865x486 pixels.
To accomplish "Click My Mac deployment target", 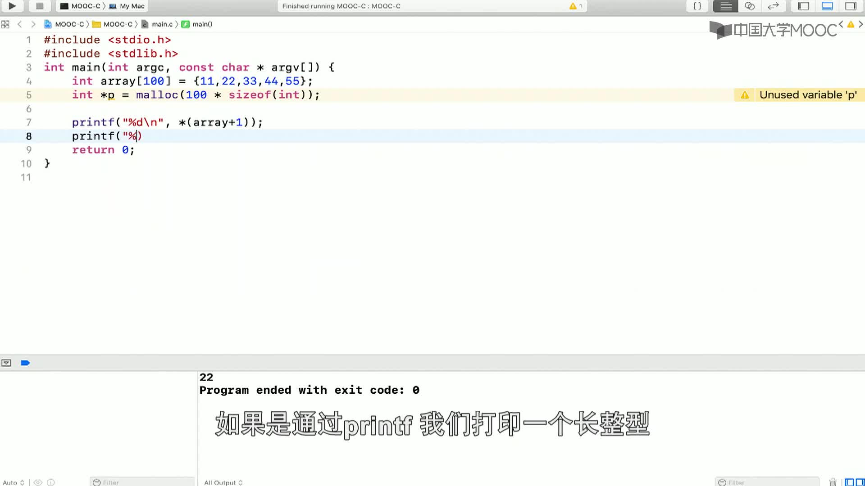I will pyautogui.click(x=127, y=6).
